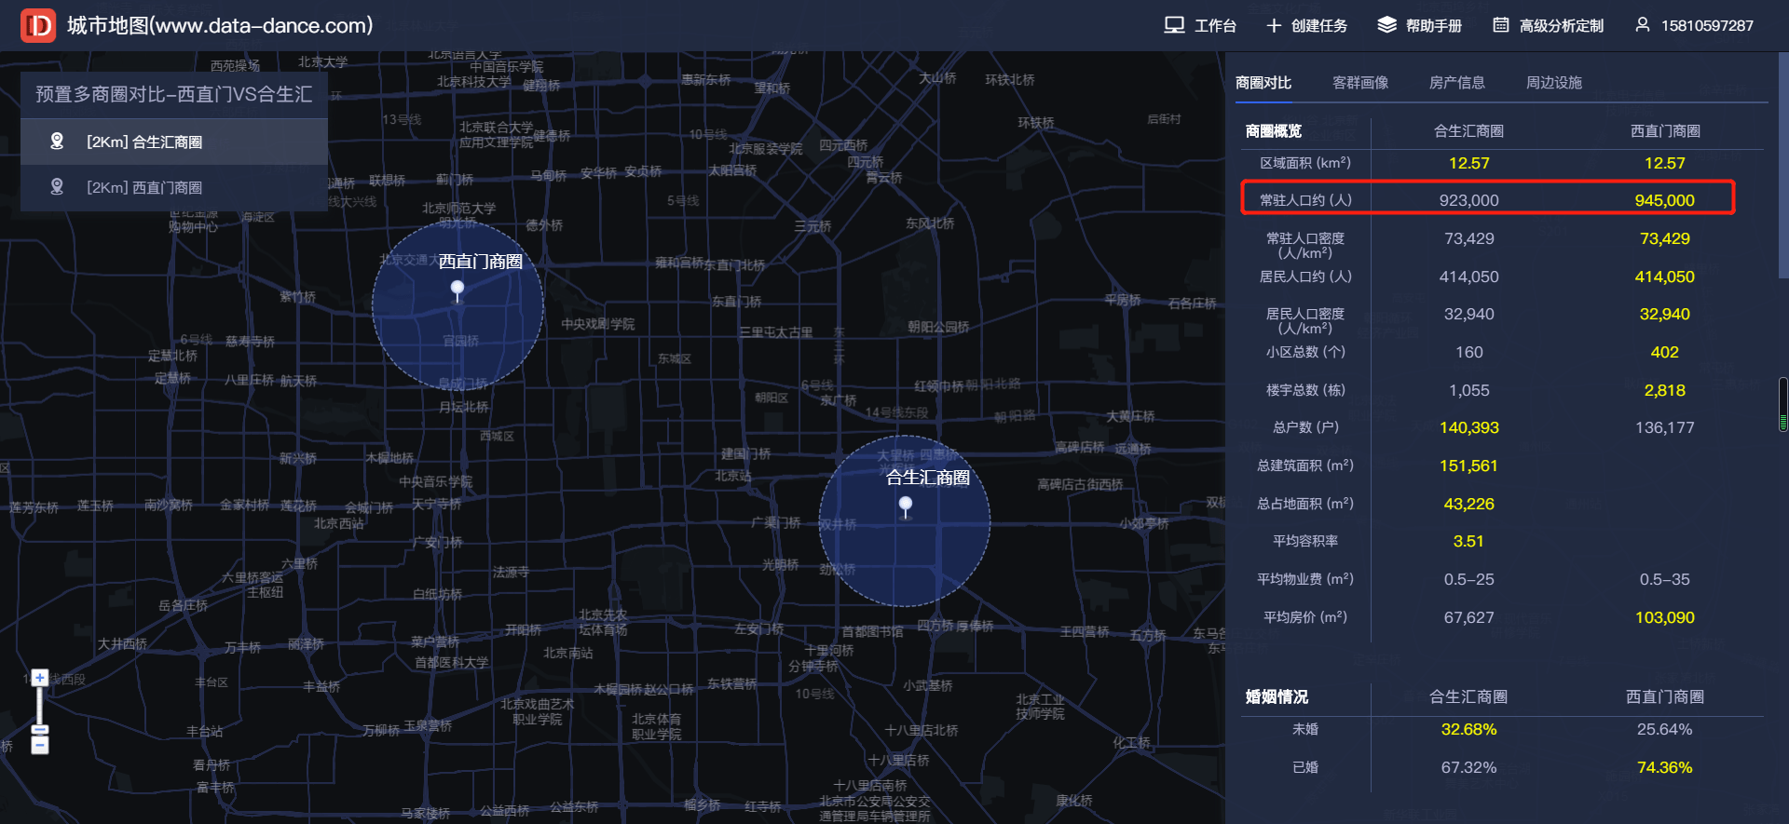
Task: Click the value 945,000
Action: coord(1665,200)
